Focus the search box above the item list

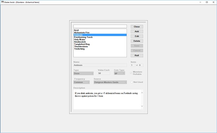pyautogui.click(x=100, y=26)
